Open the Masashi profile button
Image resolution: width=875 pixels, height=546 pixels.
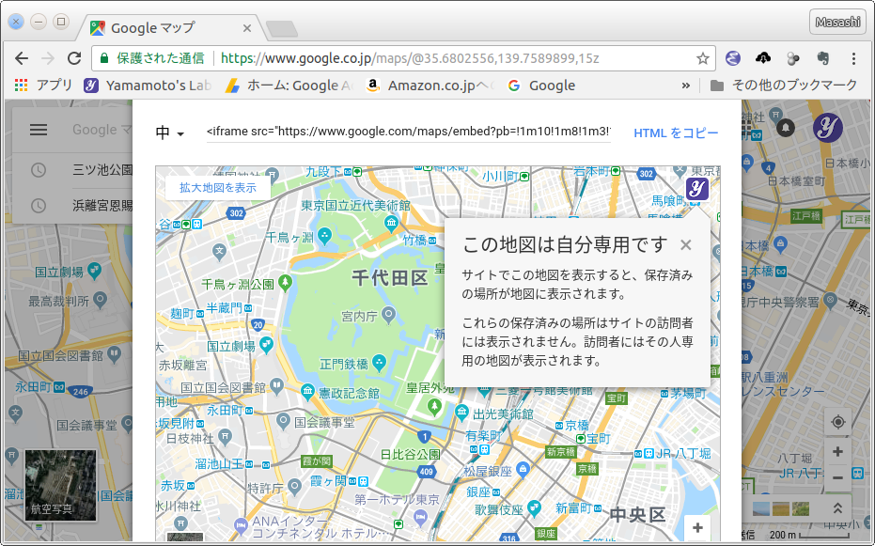click(x=837, y=23)
